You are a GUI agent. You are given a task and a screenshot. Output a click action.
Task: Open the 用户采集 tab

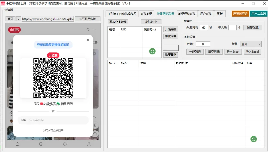[x=206, y=14]
